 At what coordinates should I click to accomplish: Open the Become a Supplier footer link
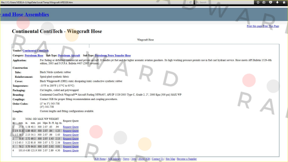point(187,159)
